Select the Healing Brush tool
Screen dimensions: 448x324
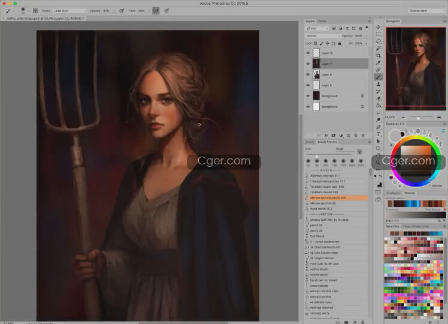point(379,70)
